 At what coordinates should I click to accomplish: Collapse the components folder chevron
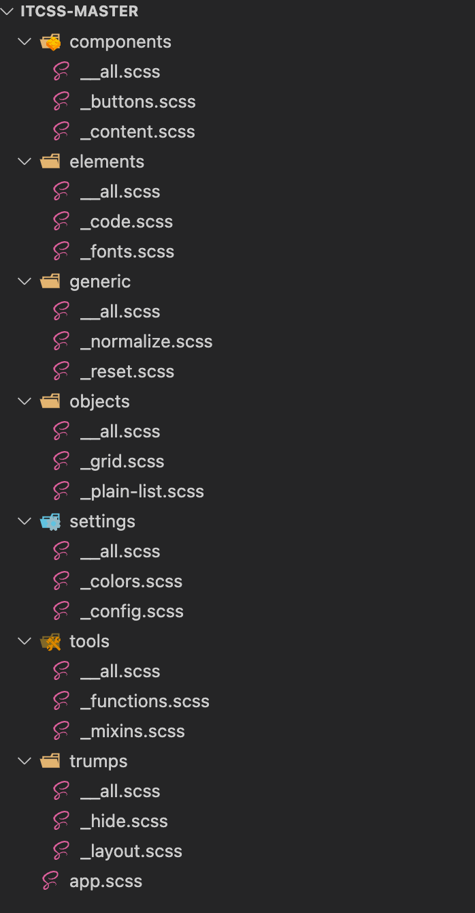(25, 42)
